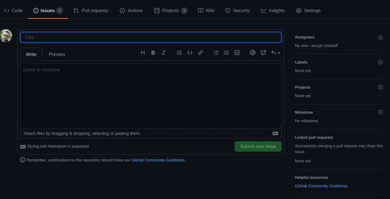View the Insights tab
Screen dimensions: 390x199
point(273,11)
